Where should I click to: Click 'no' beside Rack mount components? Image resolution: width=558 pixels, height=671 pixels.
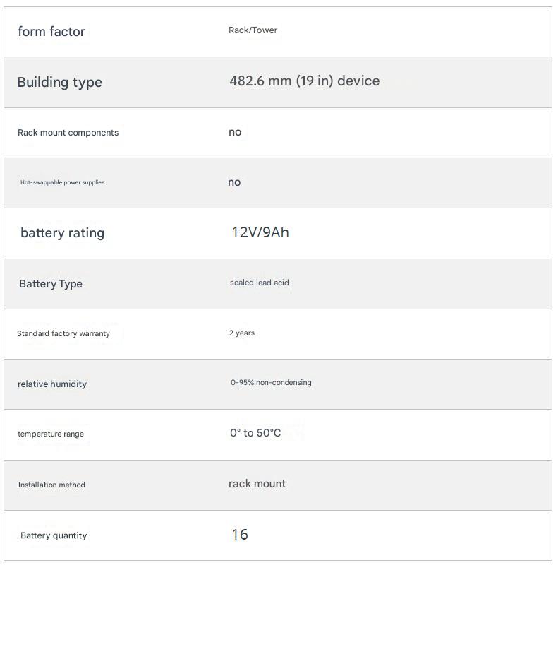pyautogui.click(x=235, y=132)
